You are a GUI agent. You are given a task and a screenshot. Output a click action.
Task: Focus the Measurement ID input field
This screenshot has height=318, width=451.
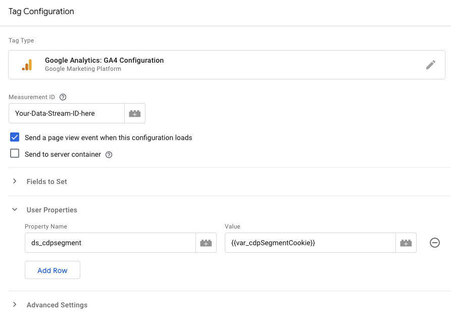pyautogui.click(x=67, y=113)
